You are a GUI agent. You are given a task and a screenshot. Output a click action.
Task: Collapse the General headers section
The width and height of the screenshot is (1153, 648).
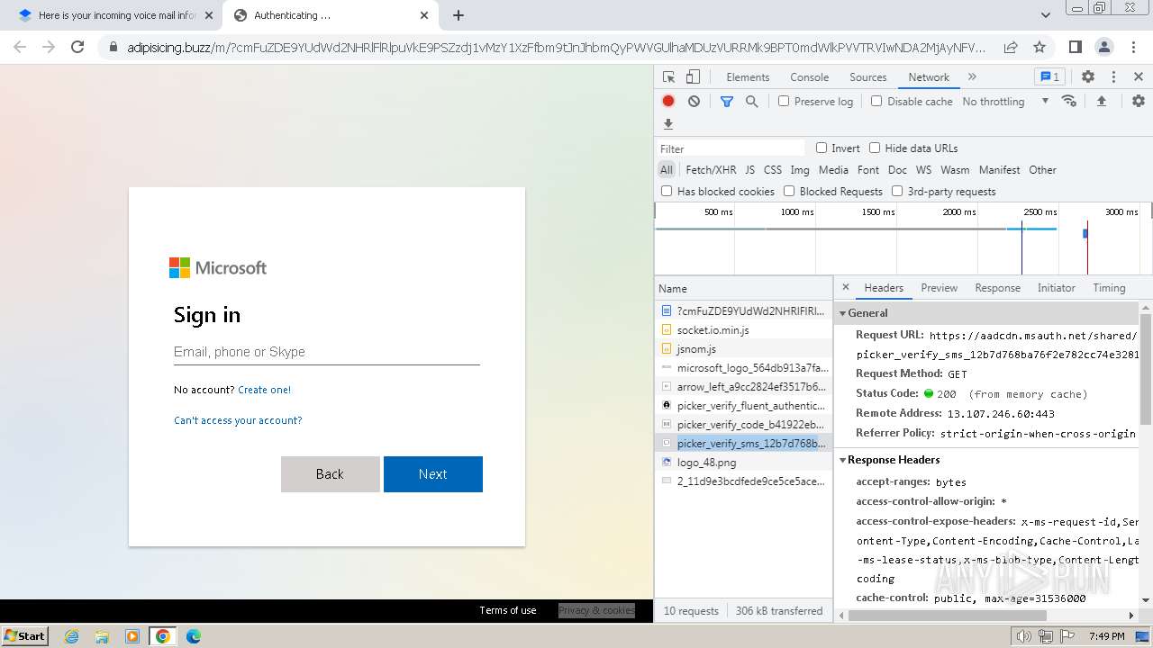[843, 313]
